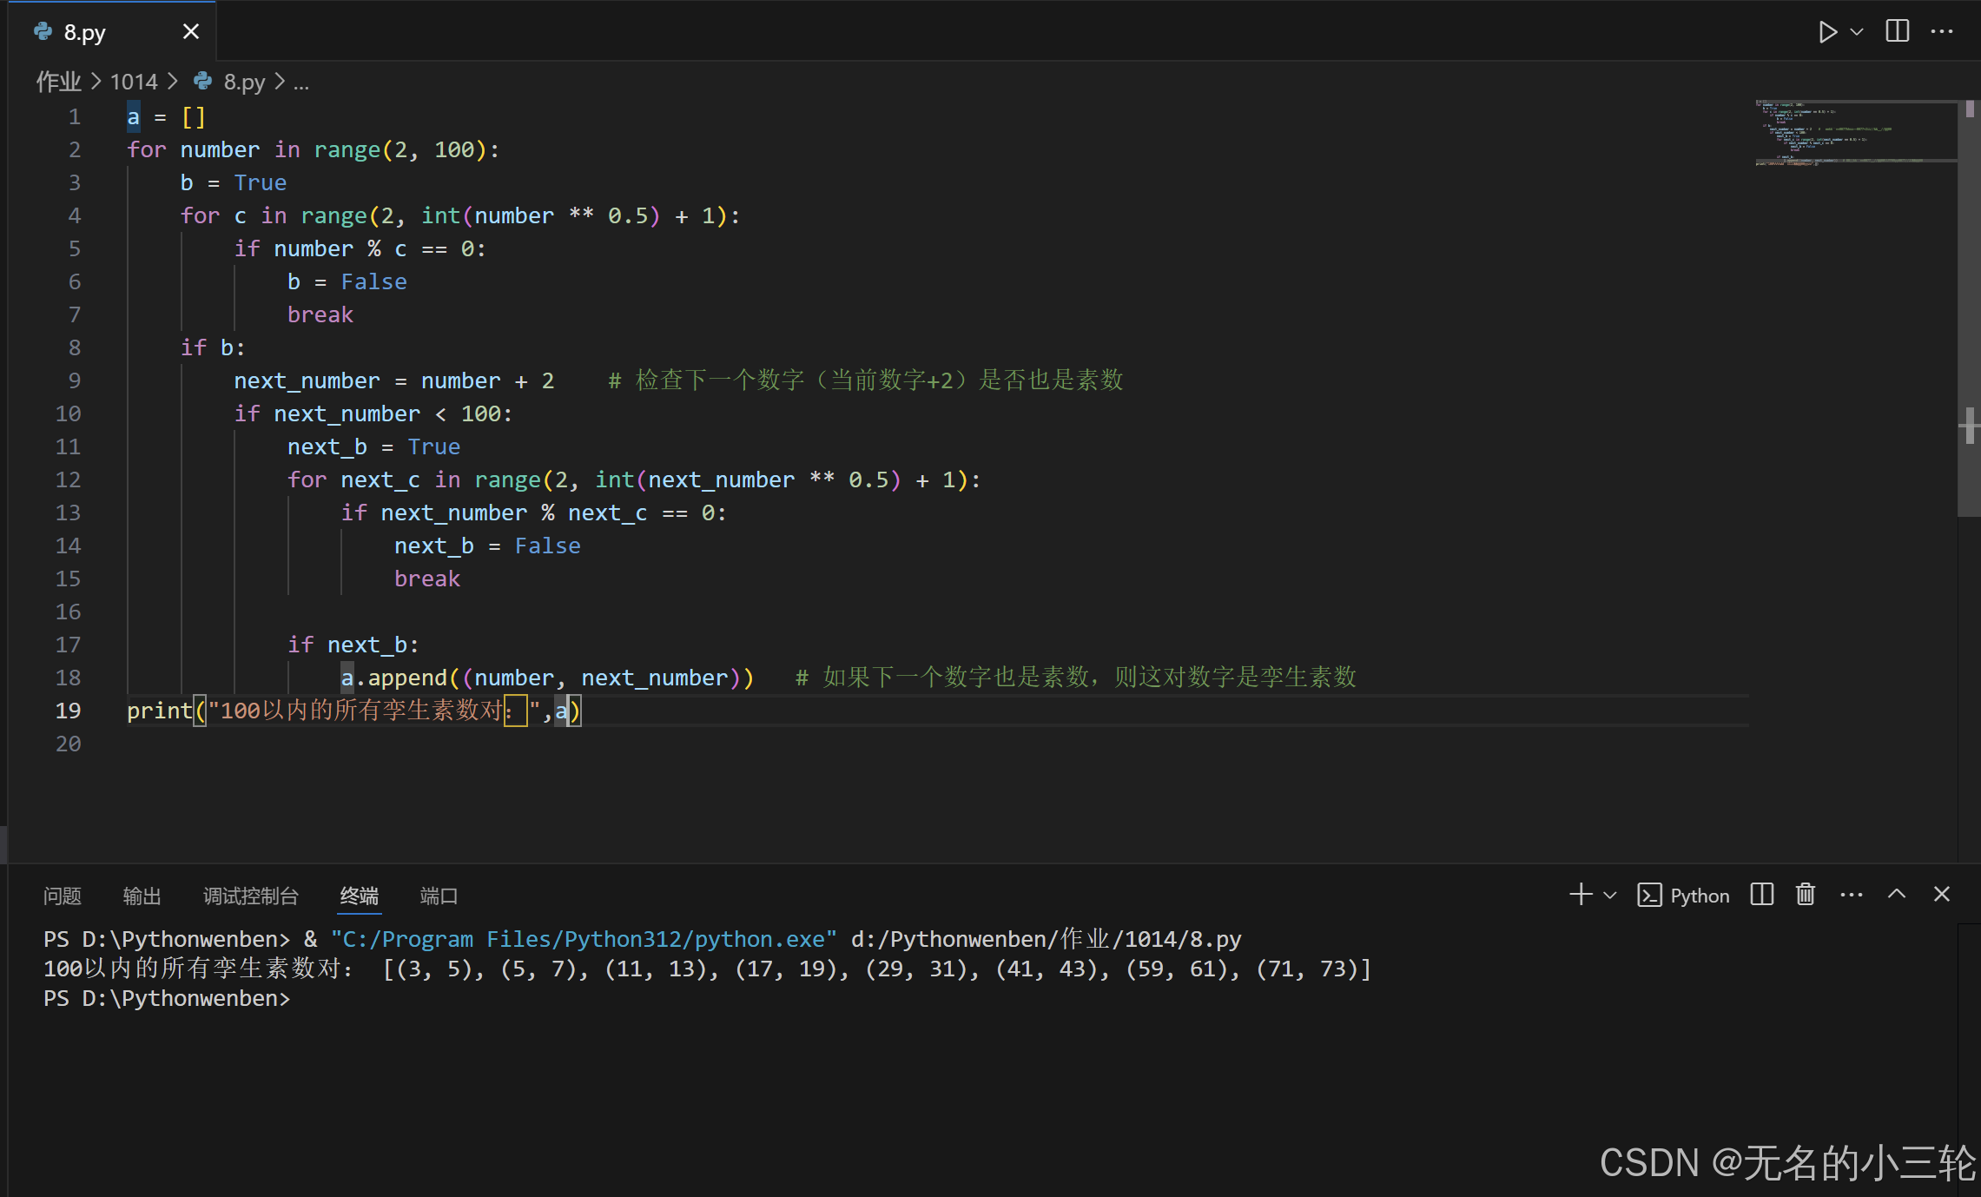Open editor More Actions ellipsis menu
The width and height of the screenshot is (1981, 1197).
click(x=1942, y=32)
